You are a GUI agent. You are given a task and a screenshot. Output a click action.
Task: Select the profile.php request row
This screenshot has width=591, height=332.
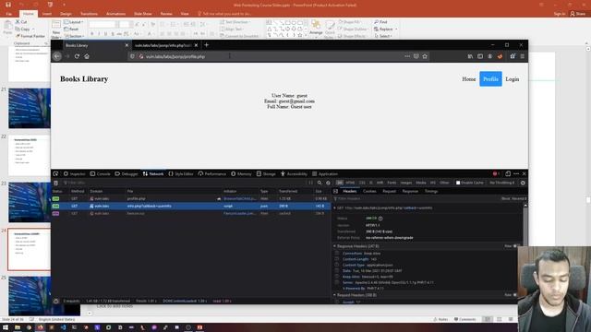click(x=190, y=199)
